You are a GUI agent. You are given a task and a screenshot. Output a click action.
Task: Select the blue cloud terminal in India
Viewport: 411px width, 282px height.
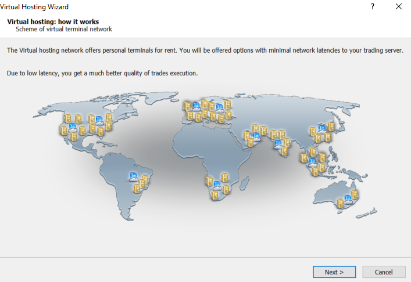[278, 144]
